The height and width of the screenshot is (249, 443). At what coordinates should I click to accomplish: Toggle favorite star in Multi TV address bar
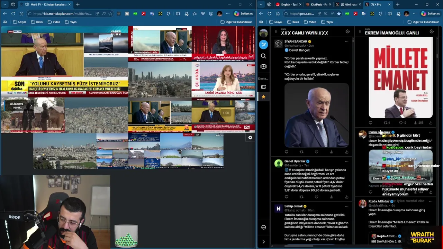tap(110, 13)
